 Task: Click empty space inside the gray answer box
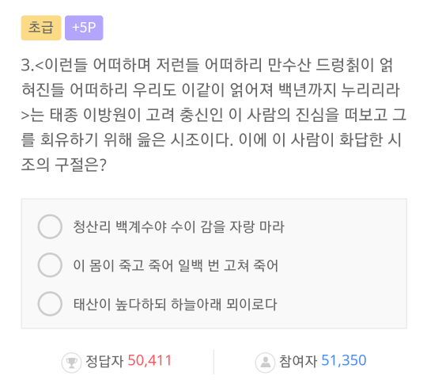pyautogui.click(x=346, y=264)
